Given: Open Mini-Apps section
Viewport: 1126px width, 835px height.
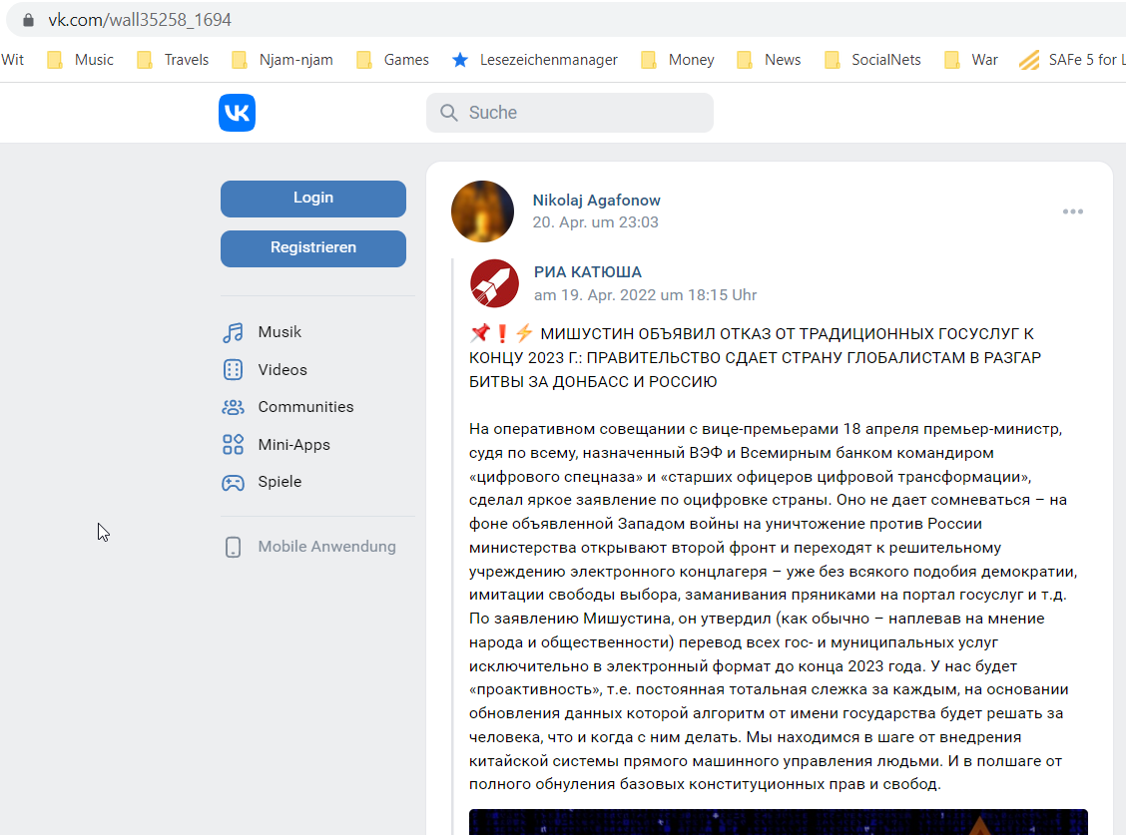Looking at the screenshot, I should coord(293,444).
